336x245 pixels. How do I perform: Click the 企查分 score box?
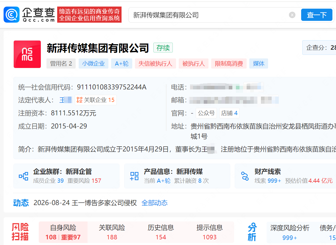[x=319, y=48]
